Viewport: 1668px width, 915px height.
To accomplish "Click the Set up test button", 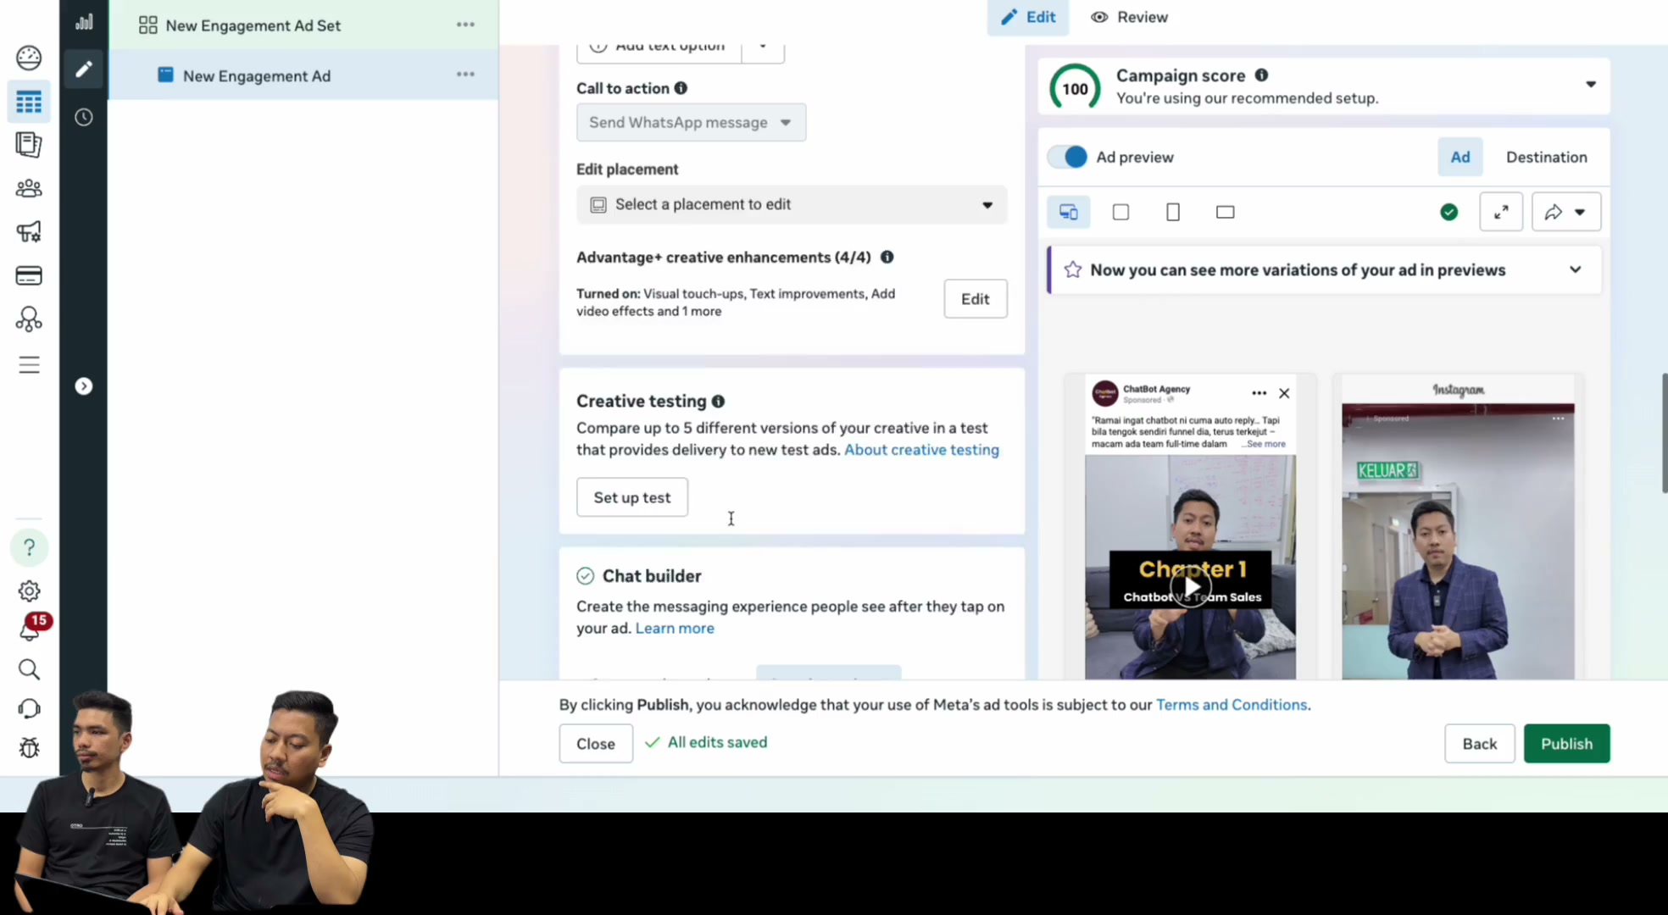I will pos(632,497).
